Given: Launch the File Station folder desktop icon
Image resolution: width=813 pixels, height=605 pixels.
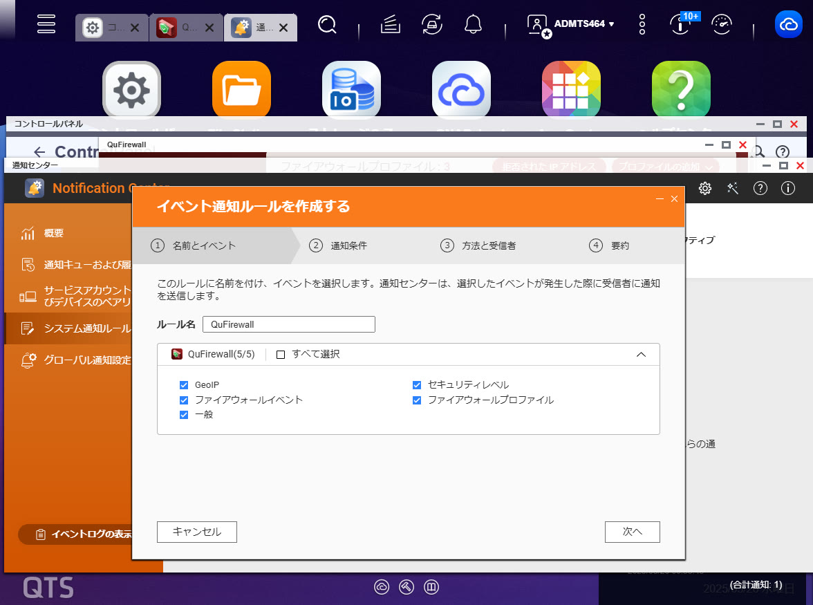Looking at the screenshot, I should (x=242, y=90).
